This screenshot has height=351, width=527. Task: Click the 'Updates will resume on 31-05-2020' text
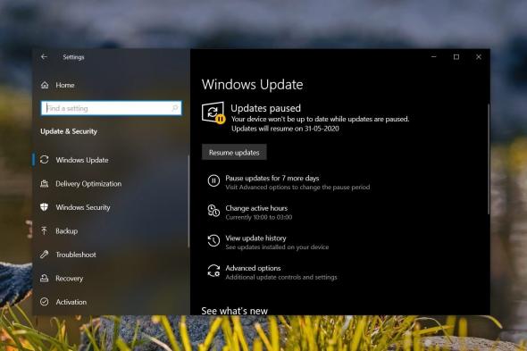[x=285, y=129]
